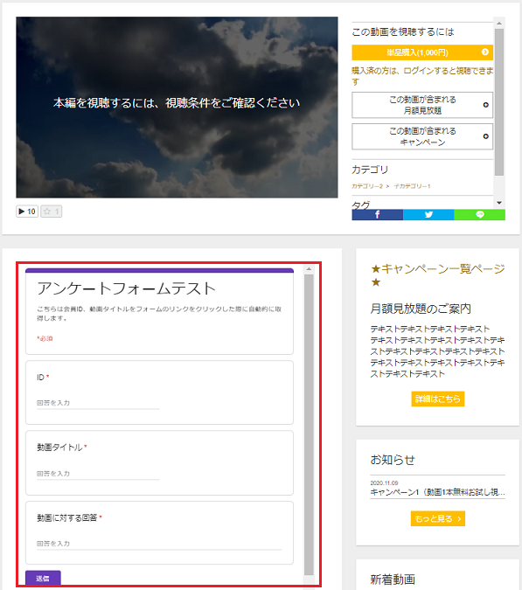Share the video on Twitter

428,215
